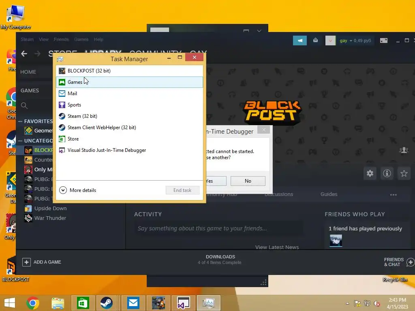415x311 pixels.
Task: Open the taskbar clock showing 2:43 PM
Action: coord(397,303)
